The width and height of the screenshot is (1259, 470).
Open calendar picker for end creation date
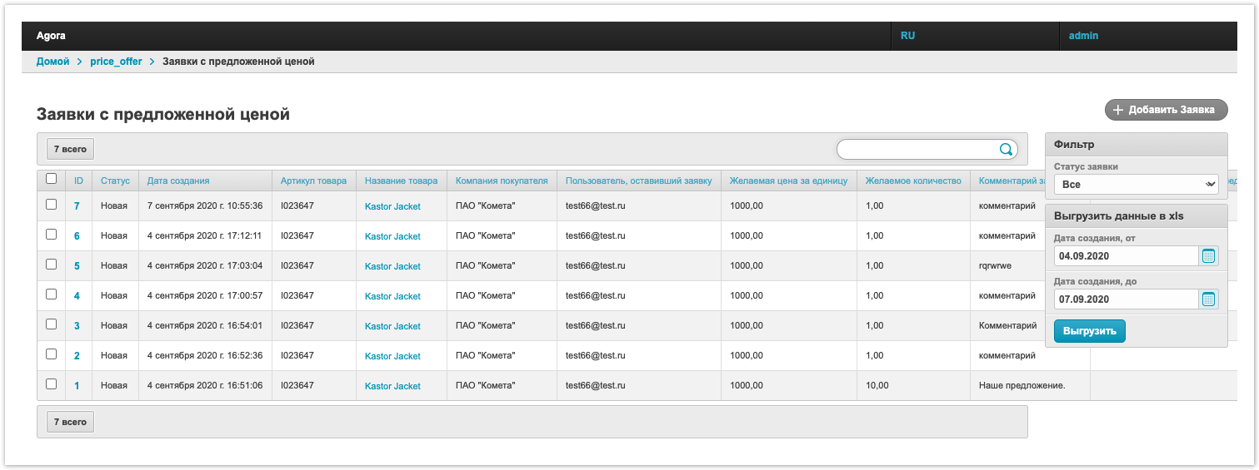(x=1208, y=299)
